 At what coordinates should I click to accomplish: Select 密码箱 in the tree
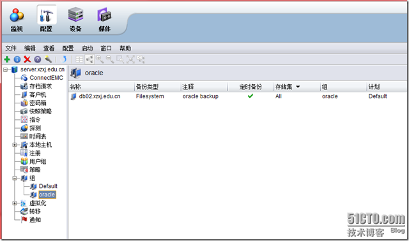coord(38,103)
